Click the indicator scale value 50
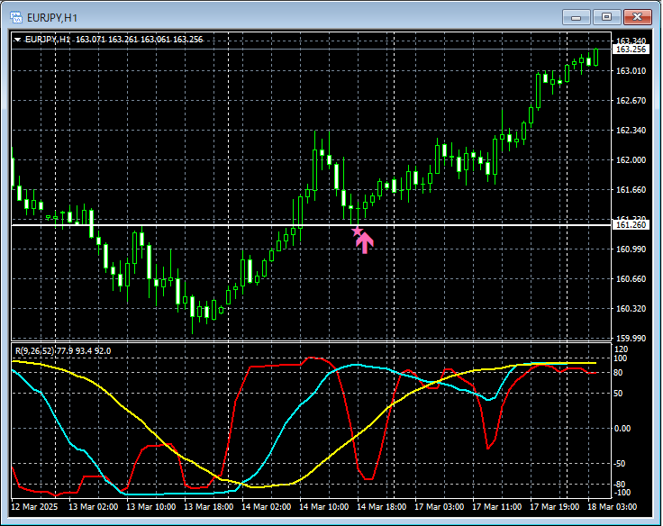Screen dimensions: 663x526 tap(618, 394)
